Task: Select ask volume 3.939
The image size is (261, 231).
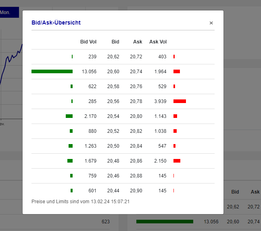Action: coord(160,101)
